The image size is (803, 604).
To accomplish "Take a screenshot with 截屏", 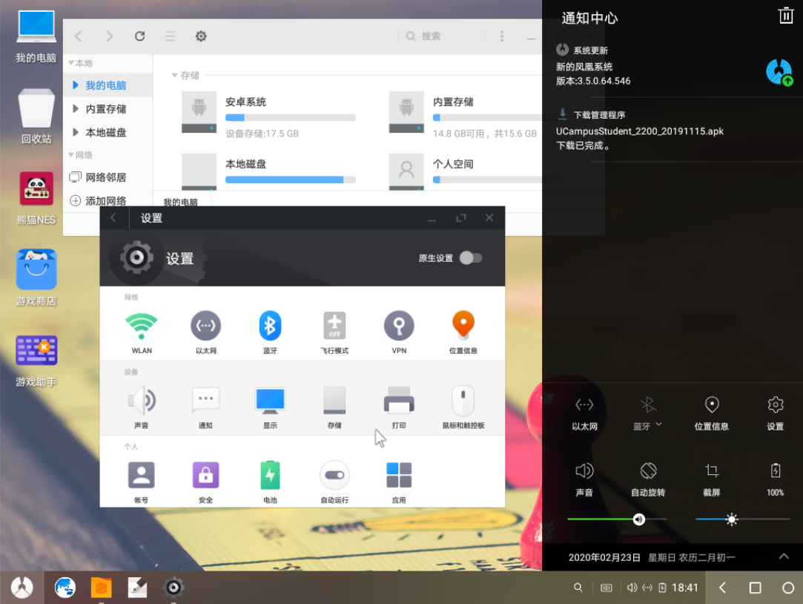I will click(x=711, y=479).
